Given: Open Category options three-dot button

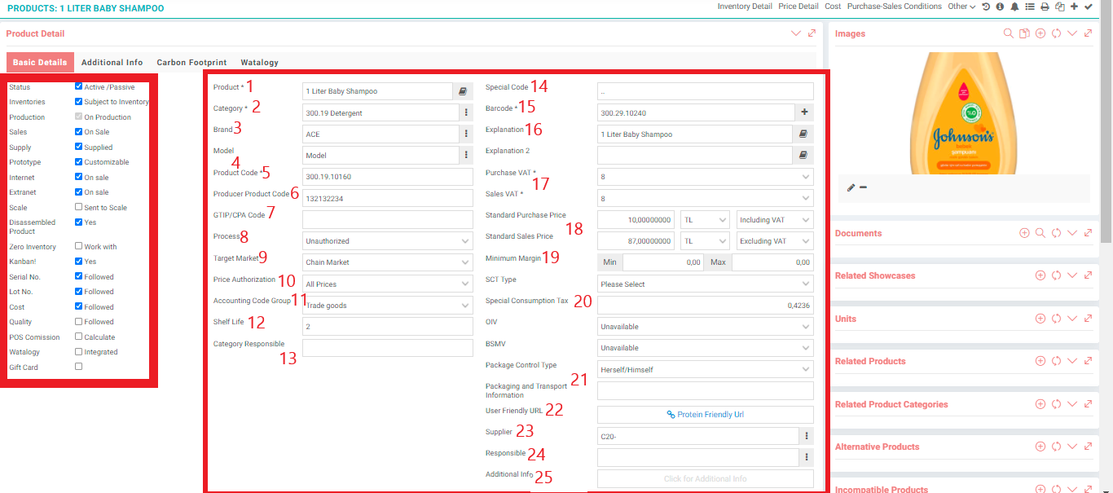Looking at the screenshot, I should (466, 112).
